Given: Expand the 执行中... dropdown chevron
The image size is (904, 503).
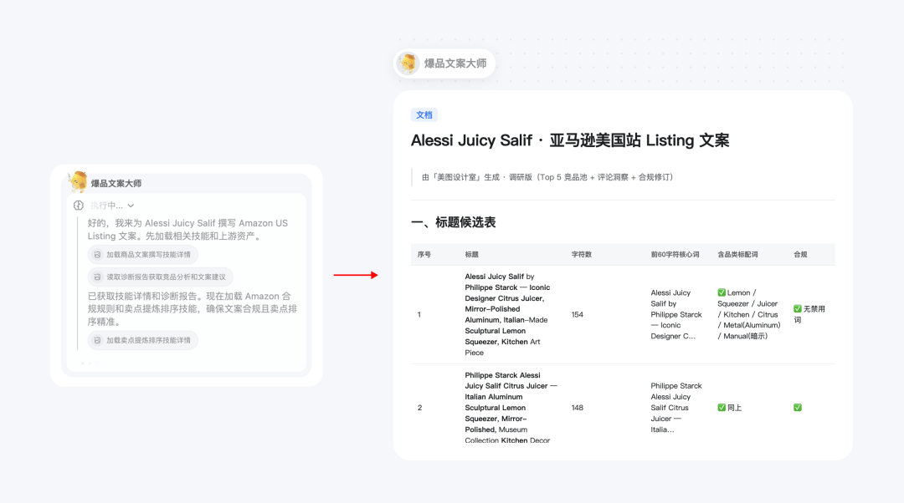Looking at the screenshot, I should click(x=131, y=206).
